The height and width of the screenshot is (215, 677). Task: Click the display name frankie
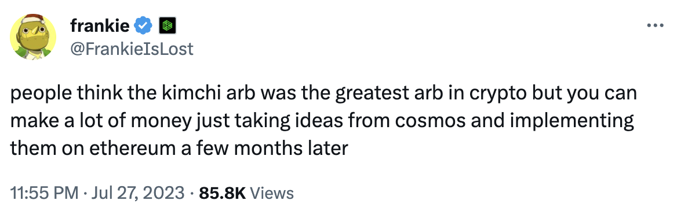click(100, 26)
